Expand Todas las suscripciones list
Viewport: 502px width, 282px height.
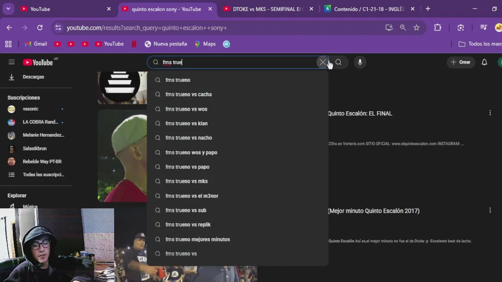[36, 175]
